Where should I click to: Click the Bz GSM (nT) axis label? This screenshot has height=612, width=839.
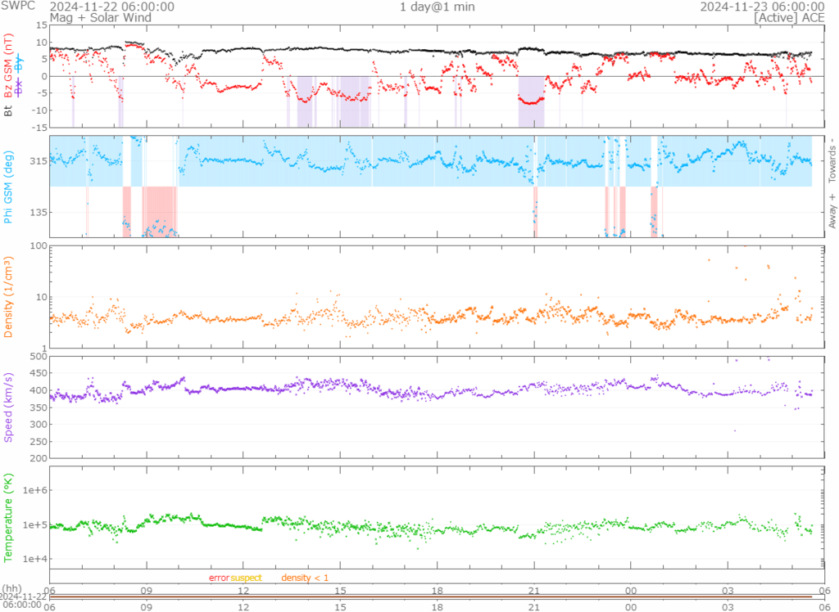point(8,65)
